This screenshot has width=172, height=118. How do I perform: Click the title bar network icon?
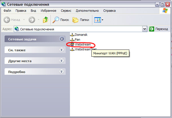click(x=4, y=4)
